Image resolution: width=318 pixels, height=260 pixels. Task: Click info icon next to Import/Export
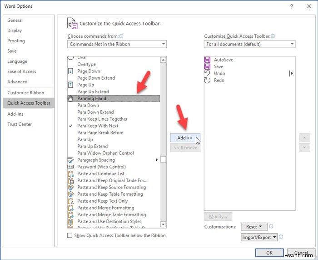281,237
